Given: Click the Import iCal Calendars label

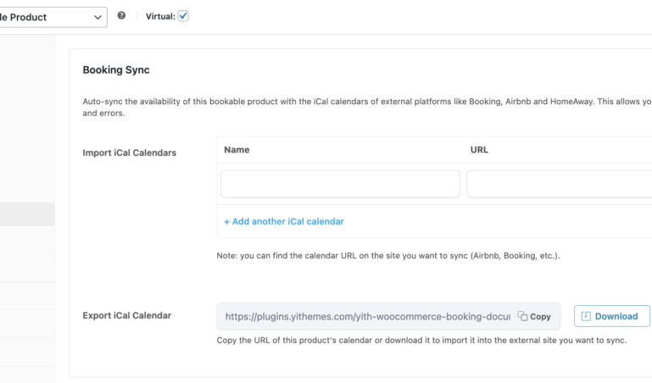Looking at the screenshot, I should pos(129,153).
